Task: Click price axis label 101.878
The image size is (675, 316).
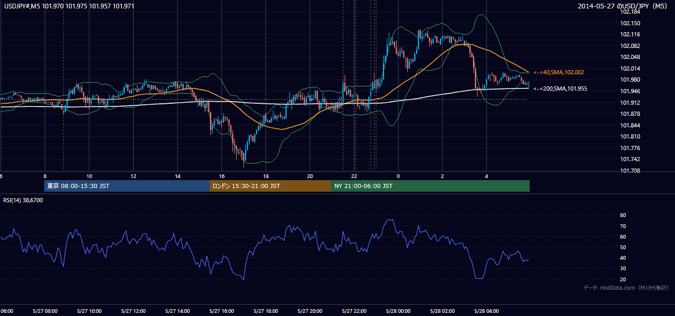Action: (x=631, y=114)
